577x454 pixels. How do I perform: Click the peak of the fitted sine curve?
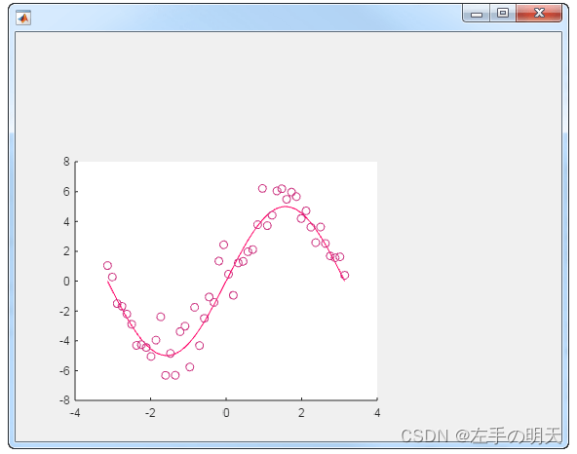286,207
